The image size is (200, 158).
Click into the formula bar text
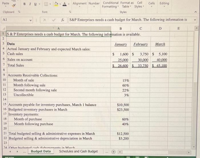point(131,20)
